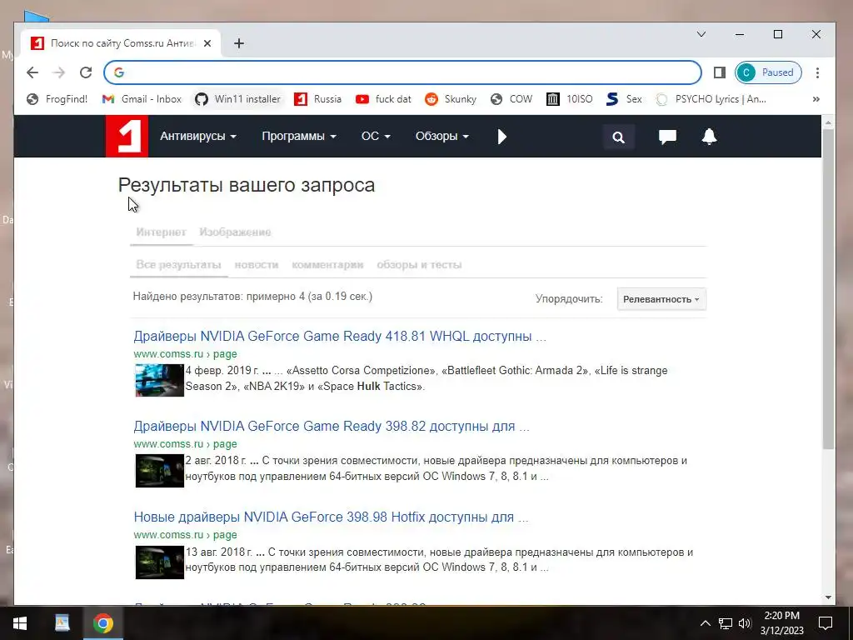Select новости filter tab

click(x=257, y=265)
